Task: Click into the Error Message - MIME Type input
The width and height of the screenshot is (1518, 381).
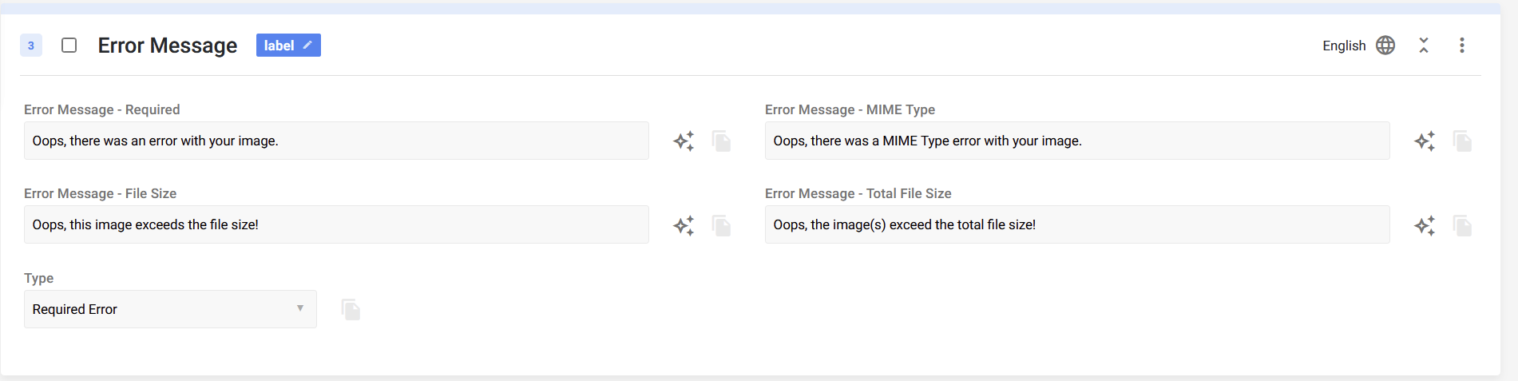Action: (1077, 141)
